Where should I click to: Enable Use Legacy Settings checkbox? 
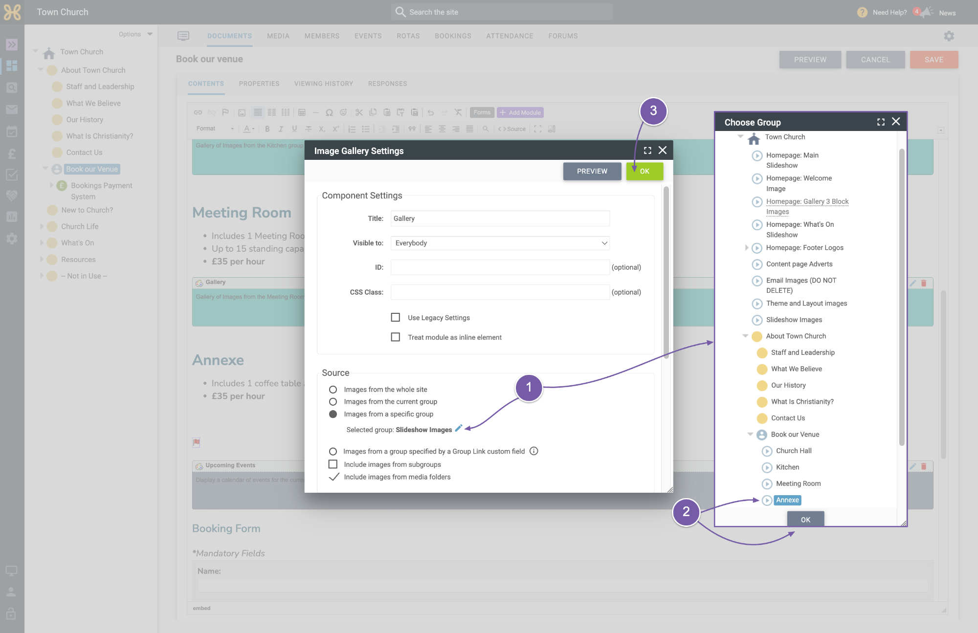coord(396,317)
